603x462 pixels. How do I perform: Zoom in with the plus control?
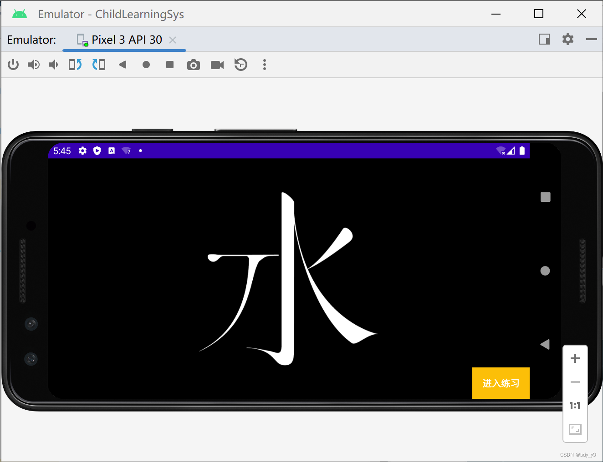tap(575, 358)
